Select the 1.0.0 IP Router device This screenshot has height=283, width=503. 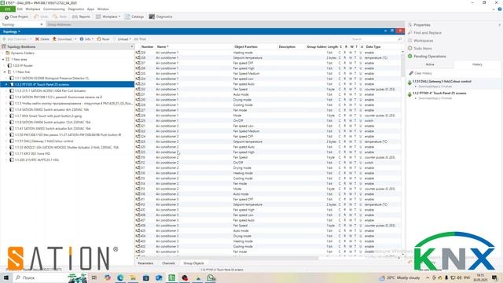click(x=23, y=66)
